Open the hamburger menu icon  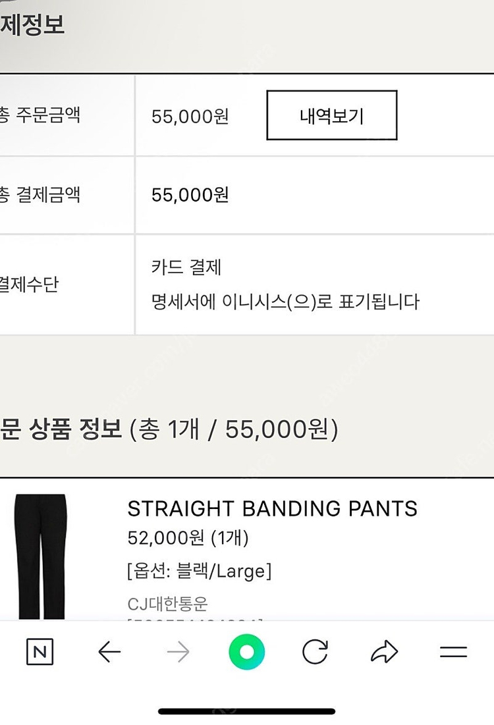click(x=453, y=653)
